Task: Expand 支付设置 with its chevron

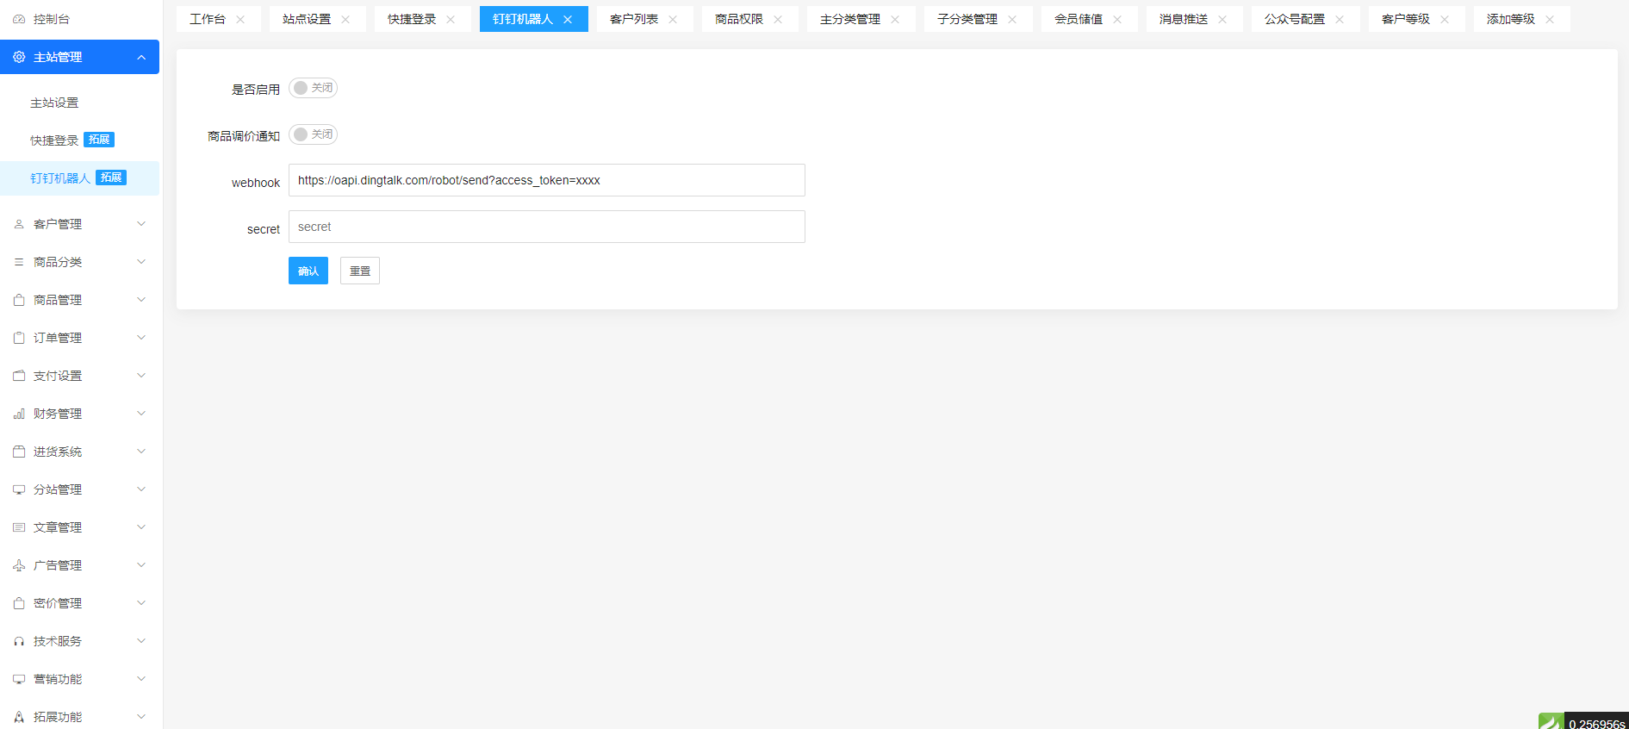Action: 141,376
